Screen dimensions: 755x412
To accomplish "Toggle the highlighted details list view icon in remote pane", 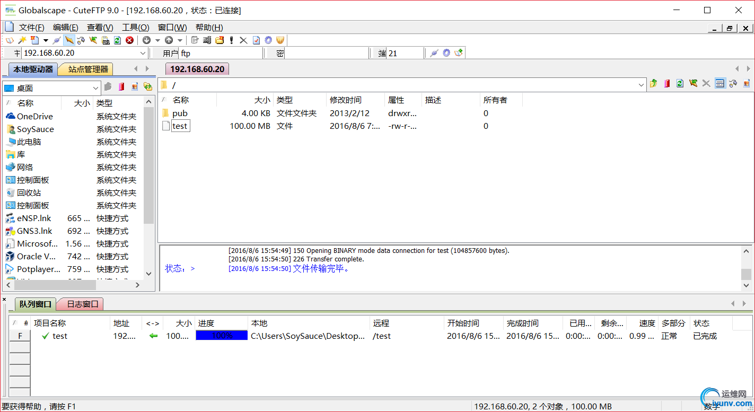I will click(x=720, y=83).
